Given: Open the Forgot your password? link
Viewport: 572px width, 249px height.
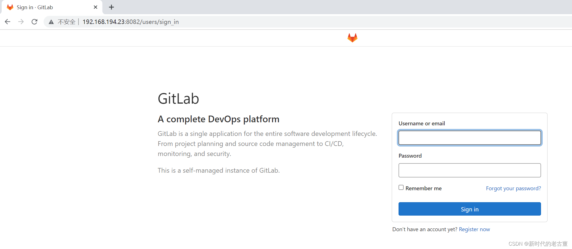Looking at the screenshot, I should [x=513, y=188].
